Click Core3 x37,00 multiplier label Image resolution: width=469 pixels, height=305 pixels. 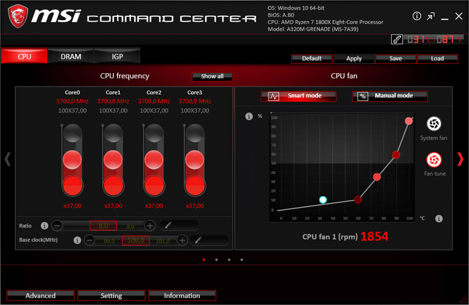point(195,206)
